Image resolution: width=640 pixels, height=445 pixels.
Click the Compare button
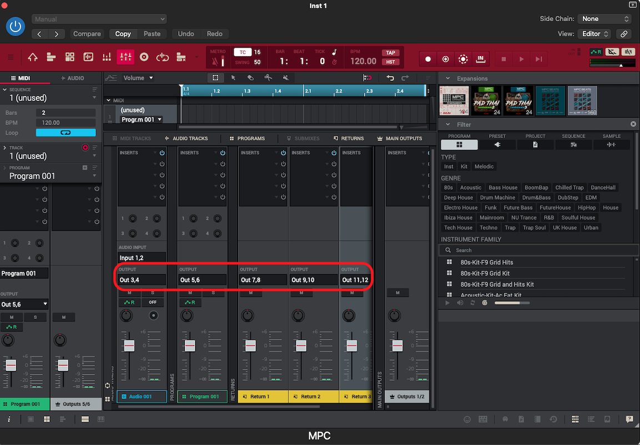87,34
